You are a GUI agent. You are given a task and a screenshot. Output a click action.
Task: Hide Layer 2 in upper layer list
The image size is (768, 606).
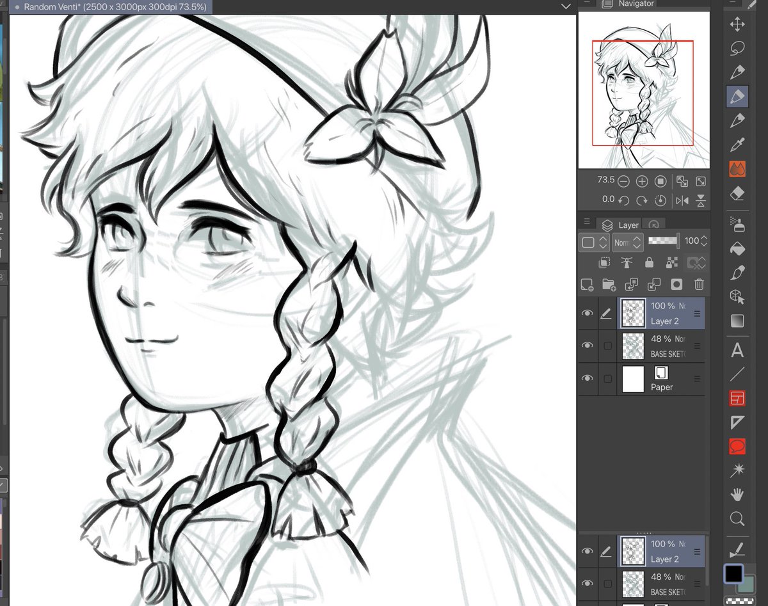click(587, 313)
